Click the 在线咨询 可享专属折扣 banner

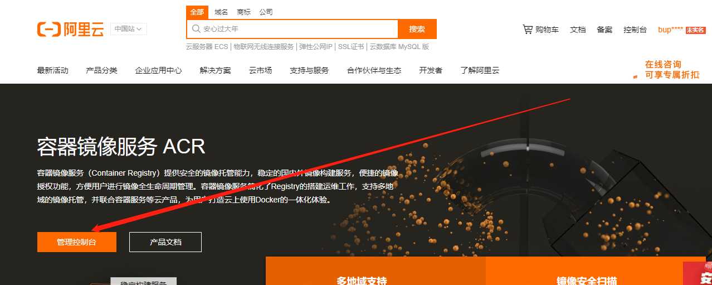coord(667,70)
